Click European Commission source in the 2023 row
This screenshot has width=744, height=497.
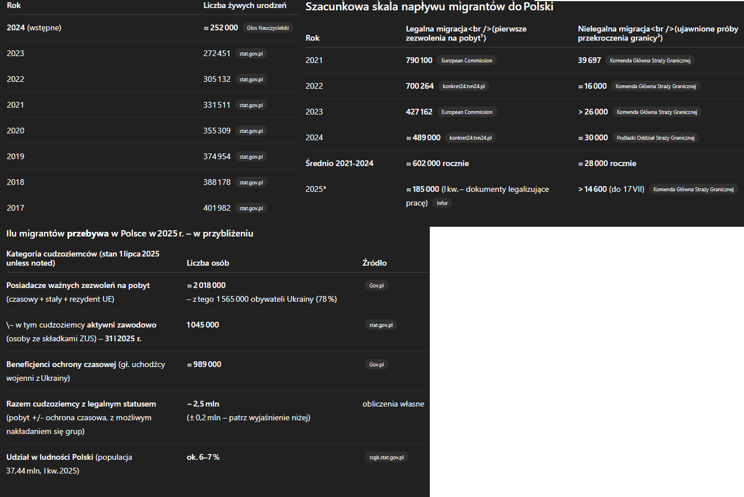[x=466, y=112]
